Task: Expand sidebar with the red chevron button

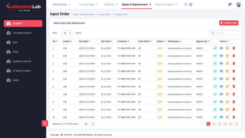Action: point(45,123)
